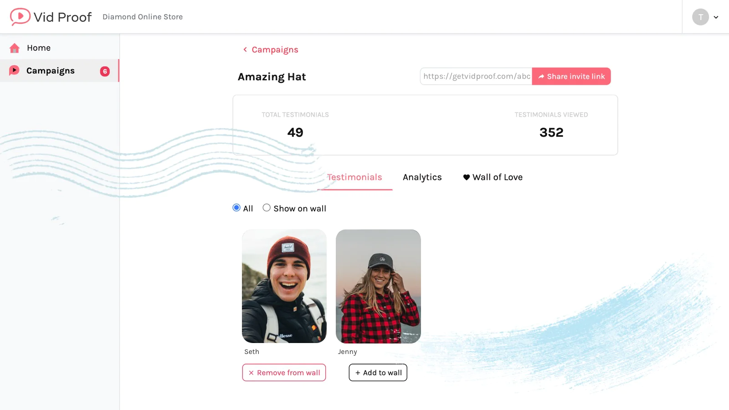Click the share arrow icon on the invite button
Viewport: 729px width, 410px height.
[541, 77]
